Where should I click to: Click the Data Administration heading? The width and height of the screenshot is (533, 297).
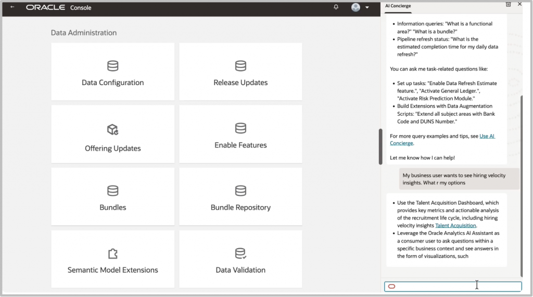pyautogui.click(x=84, y=33)
